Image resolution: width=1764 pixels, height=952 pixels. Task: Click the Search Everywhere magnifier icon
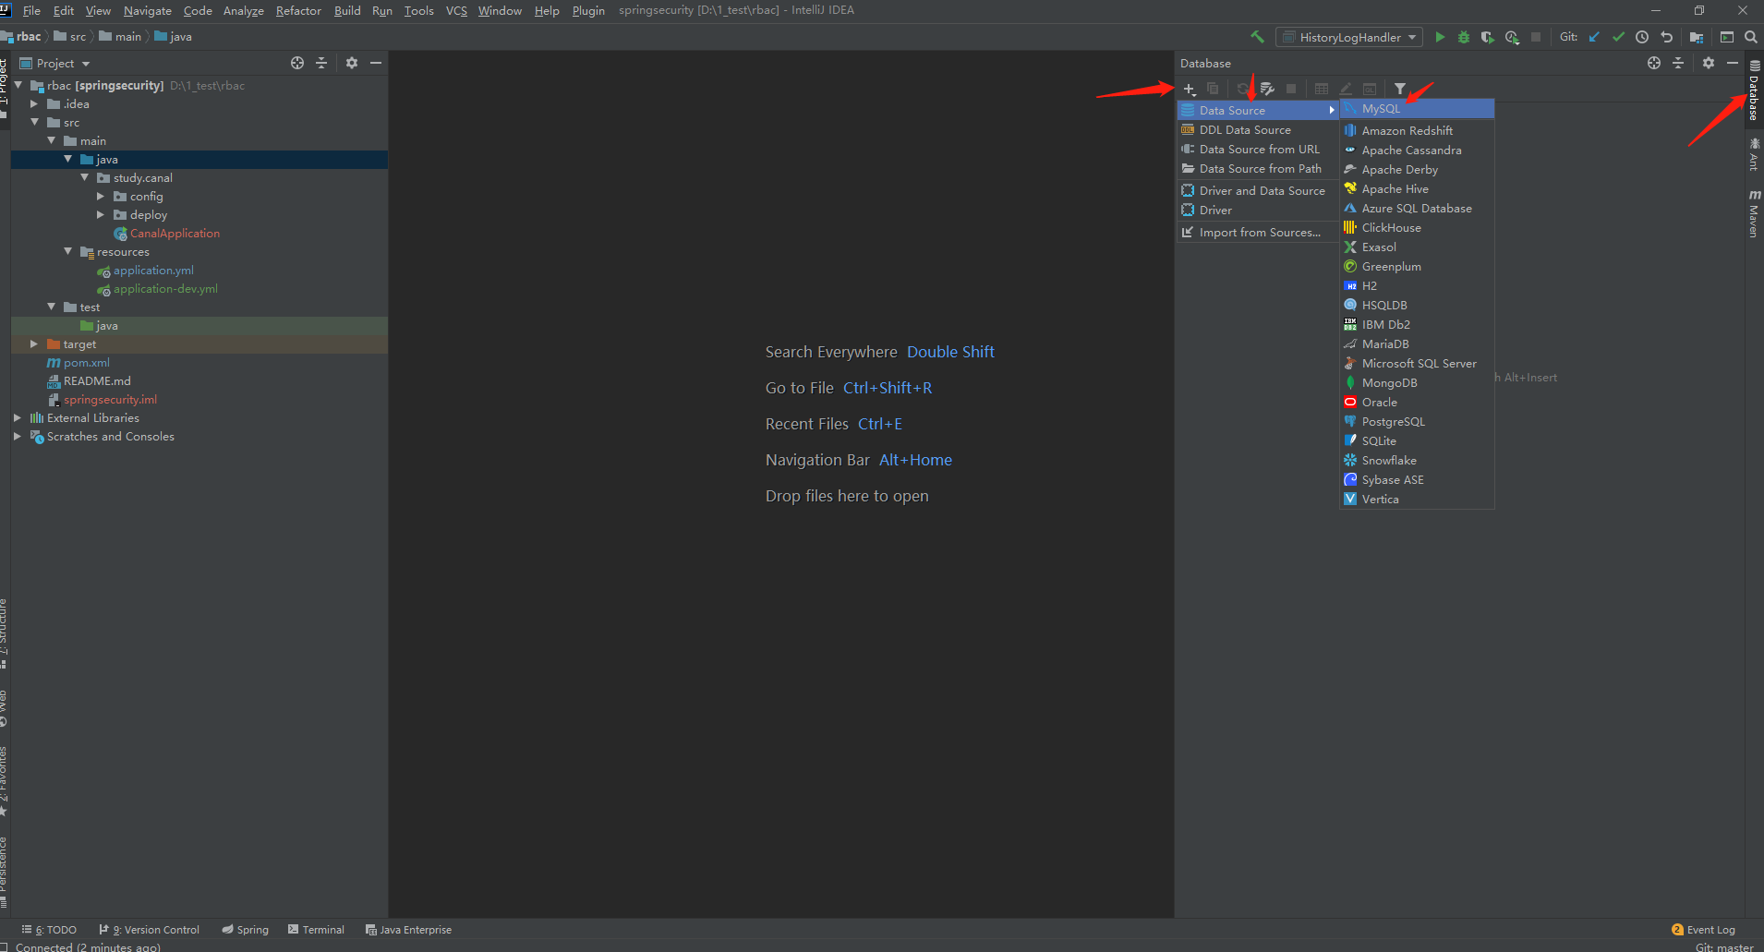[x=1750, y=37]
